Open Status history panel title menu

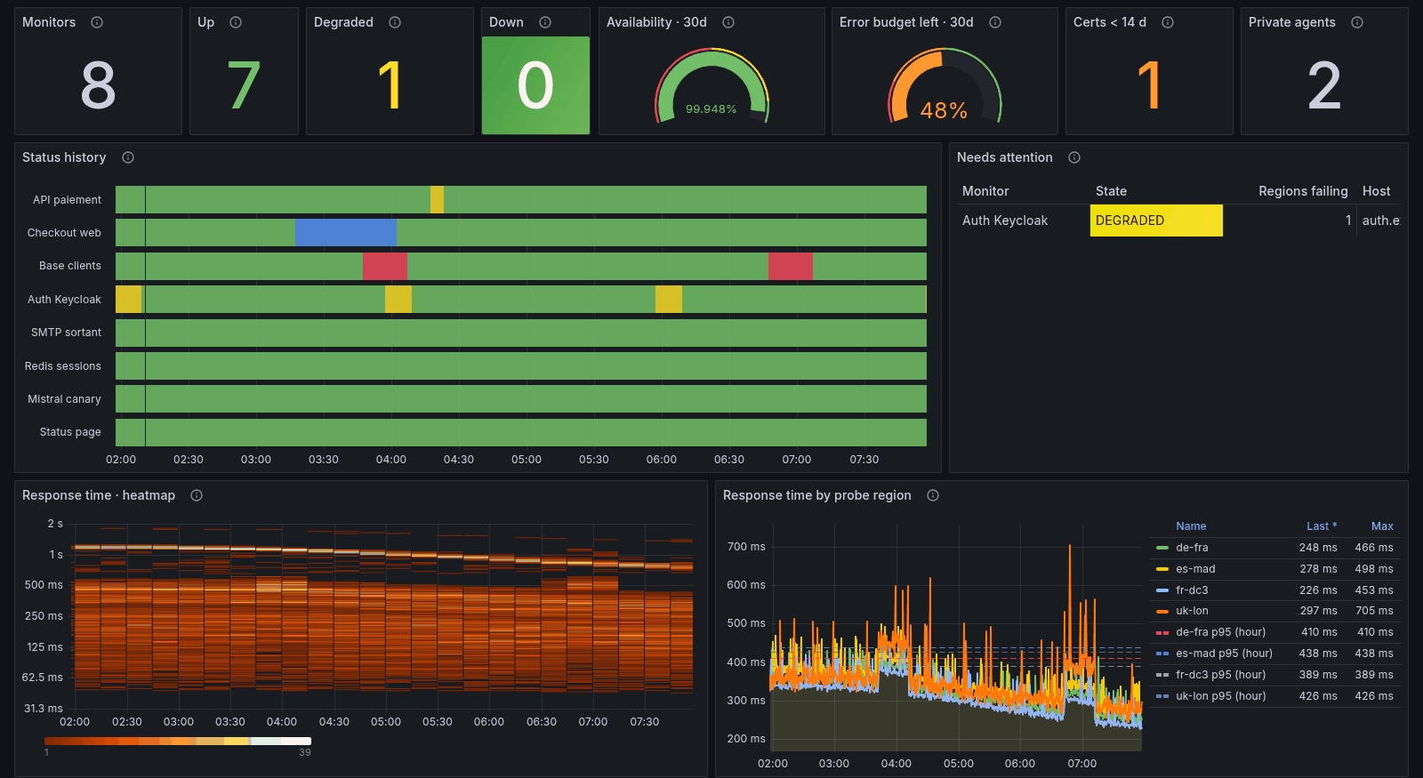tap(64, 157)
